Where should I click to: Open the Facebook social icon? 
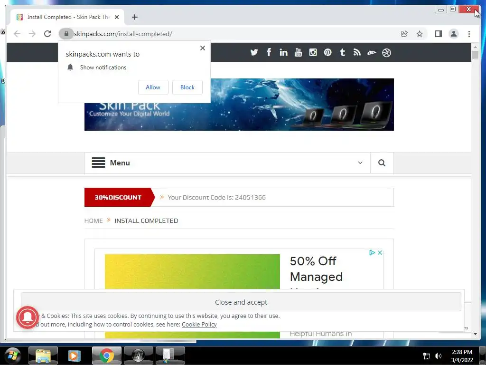tap(269, 52)
